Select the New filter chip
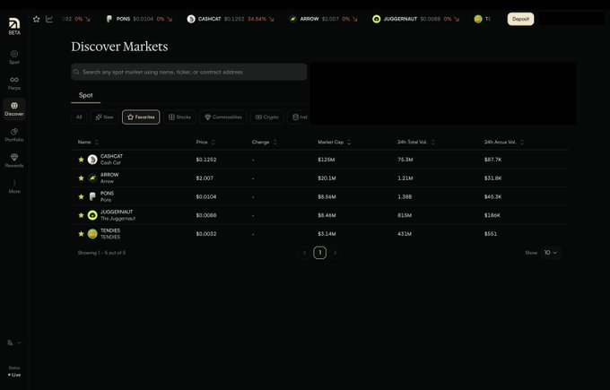The height and width of the screenshot is (390, 610). pos(104,117)
